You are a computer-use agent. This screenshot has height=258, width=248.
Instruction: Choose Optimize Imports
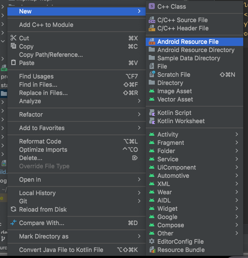pos(76,150)
